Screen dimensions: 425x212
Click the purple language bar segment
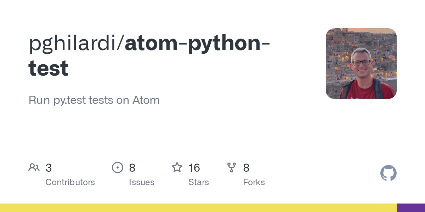(411, 208)
